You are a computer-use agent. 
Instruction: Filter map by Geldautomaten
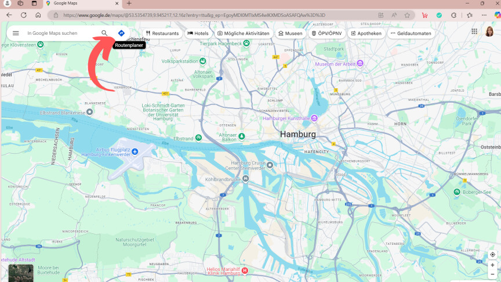[411, 33]
